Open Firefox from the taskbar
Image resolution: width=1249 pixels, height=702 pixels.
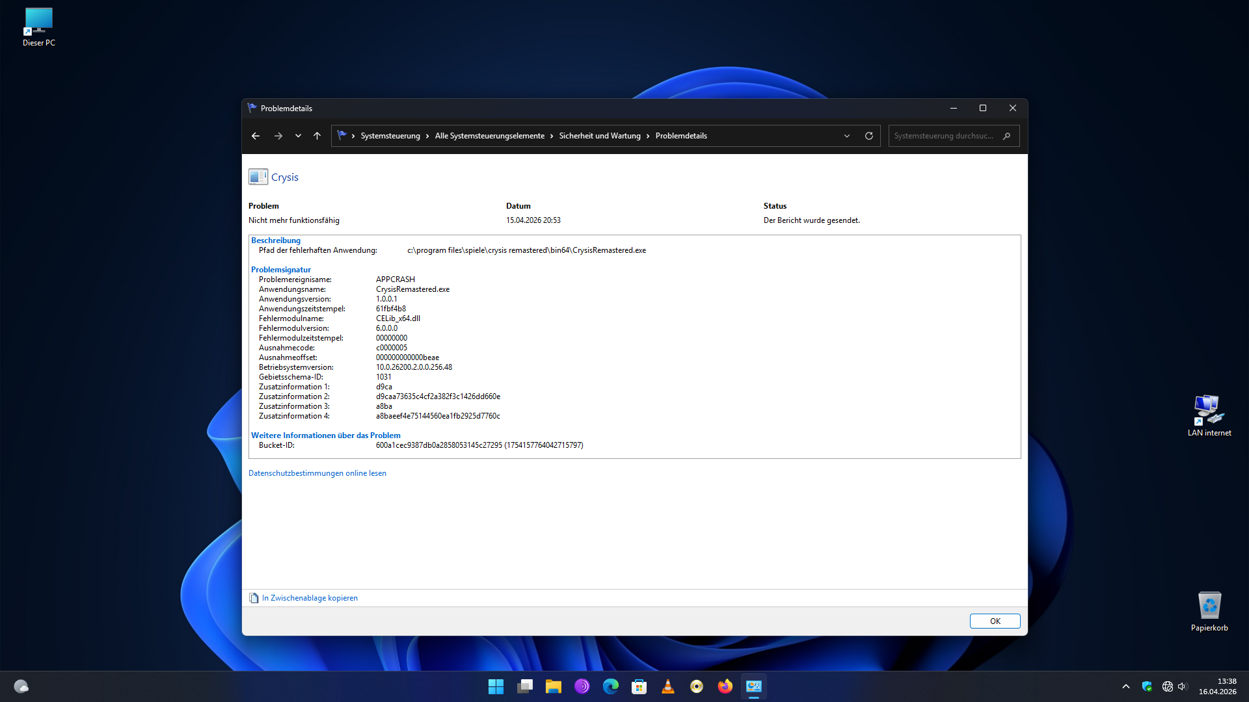[x=725, y=686]
